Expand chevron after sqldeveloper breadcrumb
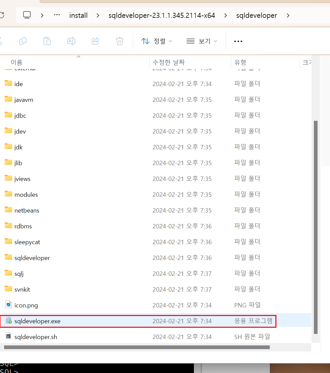The width and height of the screenshot is (330, 373). coord(288,15)
